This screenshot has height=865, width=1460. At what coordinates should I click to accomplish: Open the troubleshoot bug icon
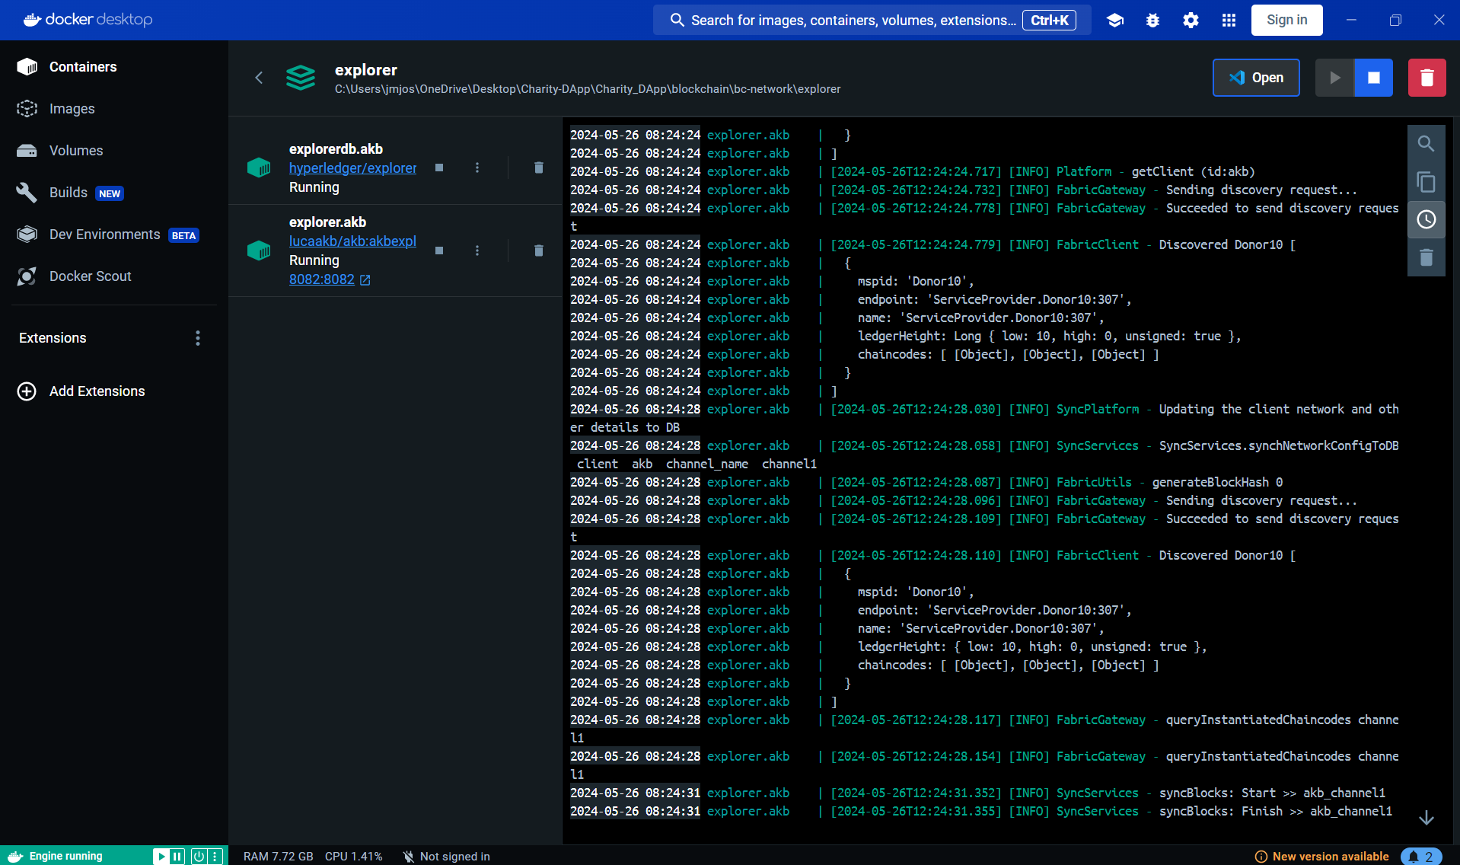1152,21
